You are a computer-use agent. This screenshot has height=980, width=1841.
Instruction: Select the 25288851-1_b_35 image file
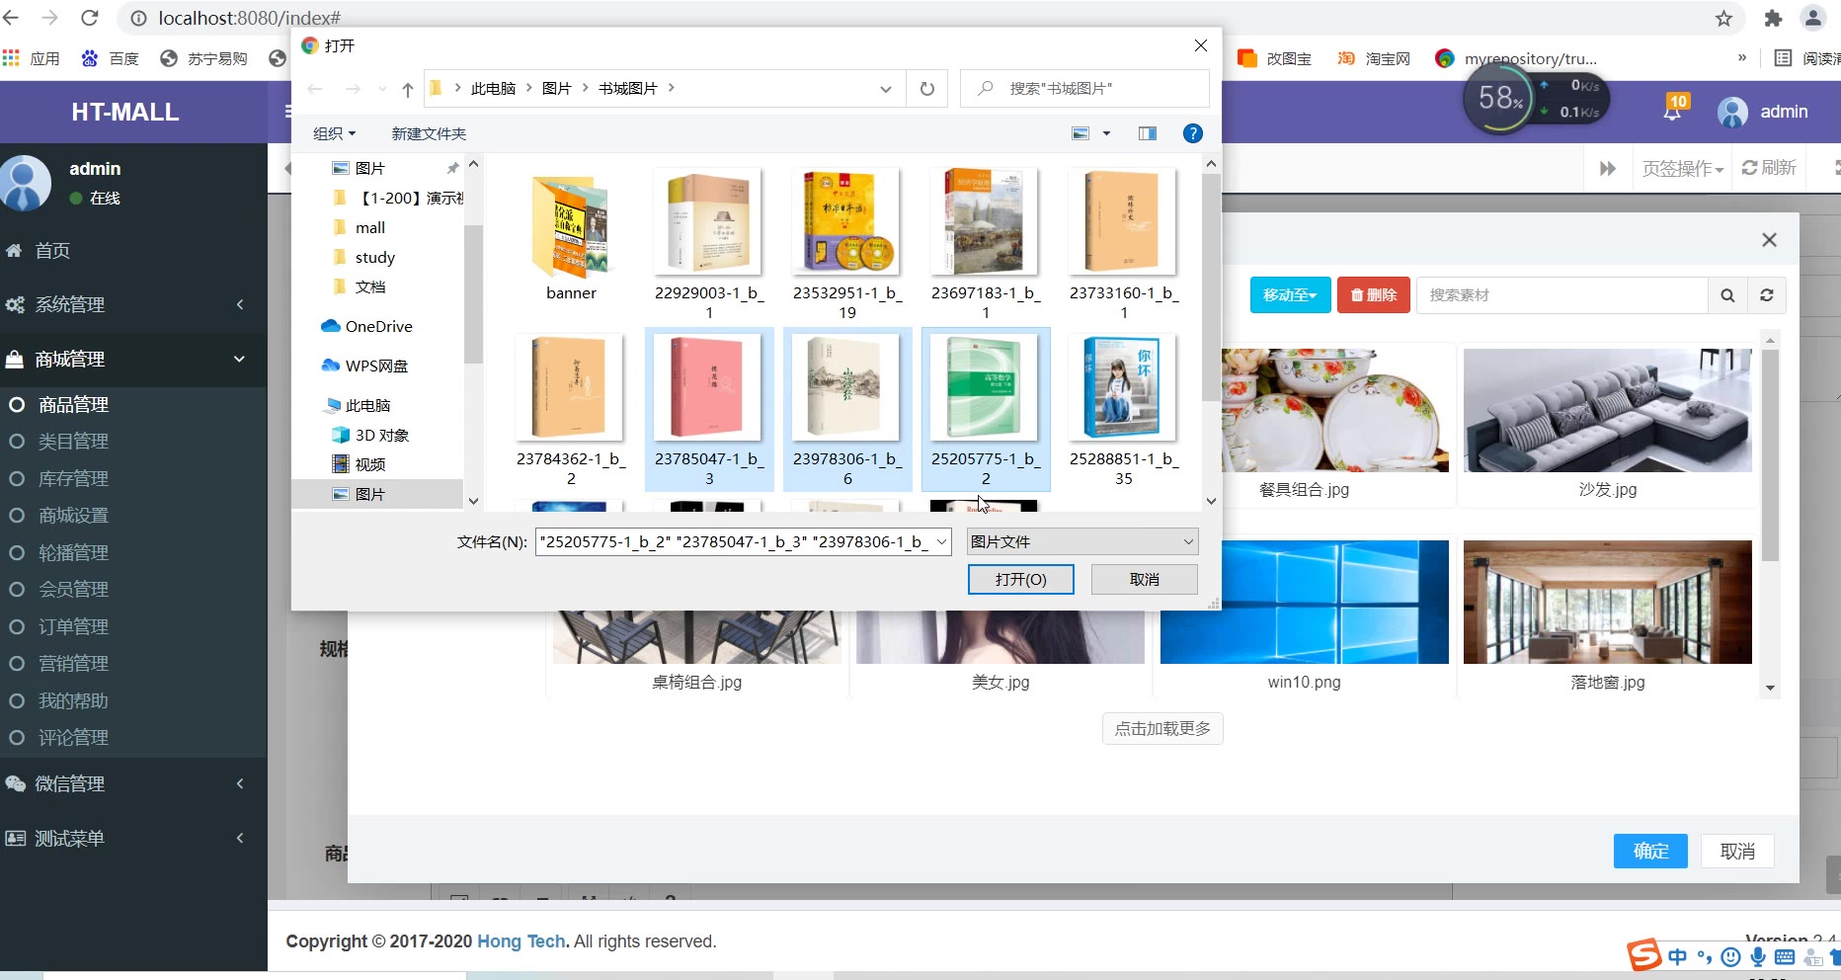pyautogui.click(x=1124, y=410)
